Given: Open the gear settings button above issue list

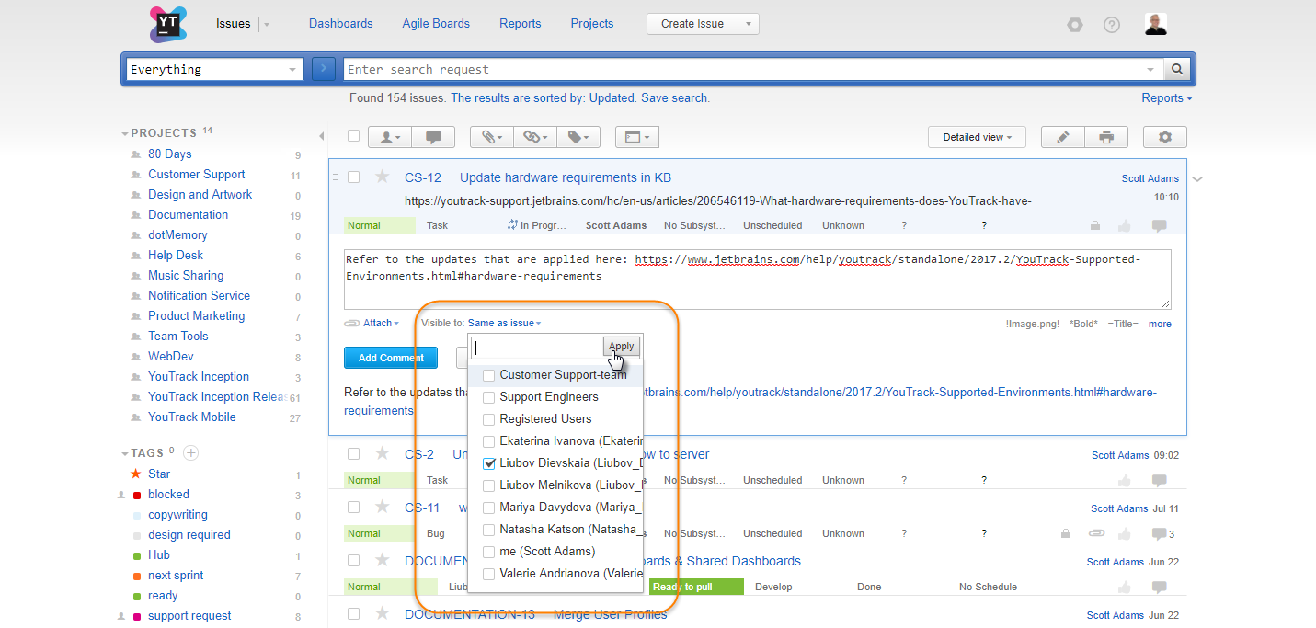Looking at the screenshot, I should [x=1165, y=137].
